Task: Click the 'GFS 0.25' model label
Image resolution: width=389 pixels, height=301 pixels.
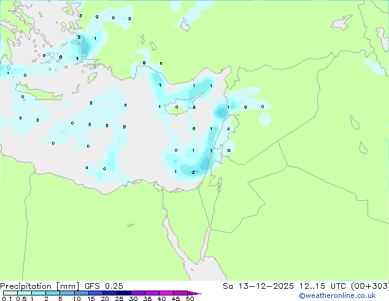Action: [x=104, y=286]
